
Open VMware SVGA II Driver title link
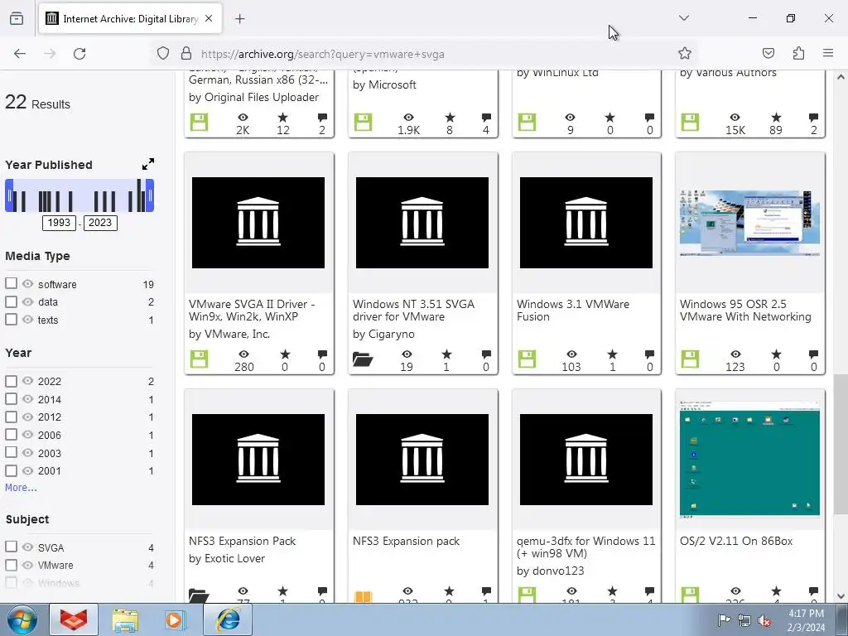252,311
